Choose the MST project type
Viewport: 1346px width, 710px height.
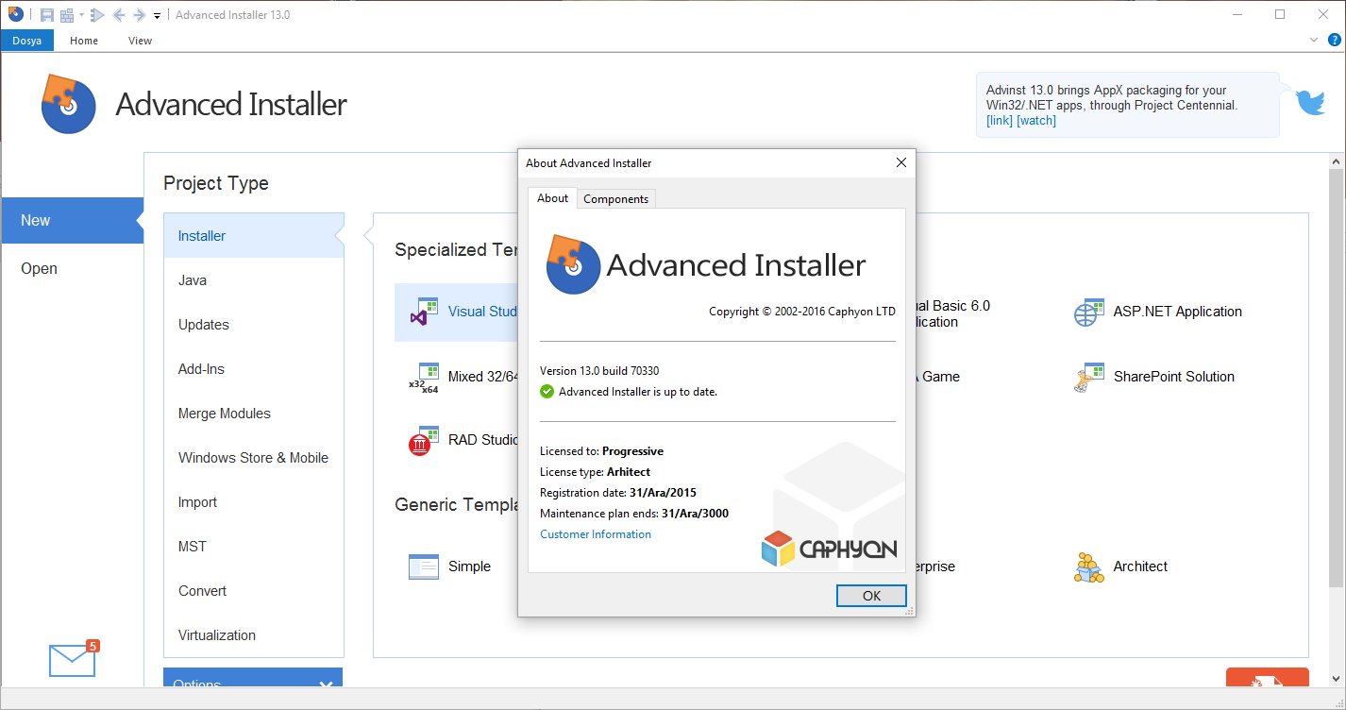pyautogui.click(x=253, y=547)
